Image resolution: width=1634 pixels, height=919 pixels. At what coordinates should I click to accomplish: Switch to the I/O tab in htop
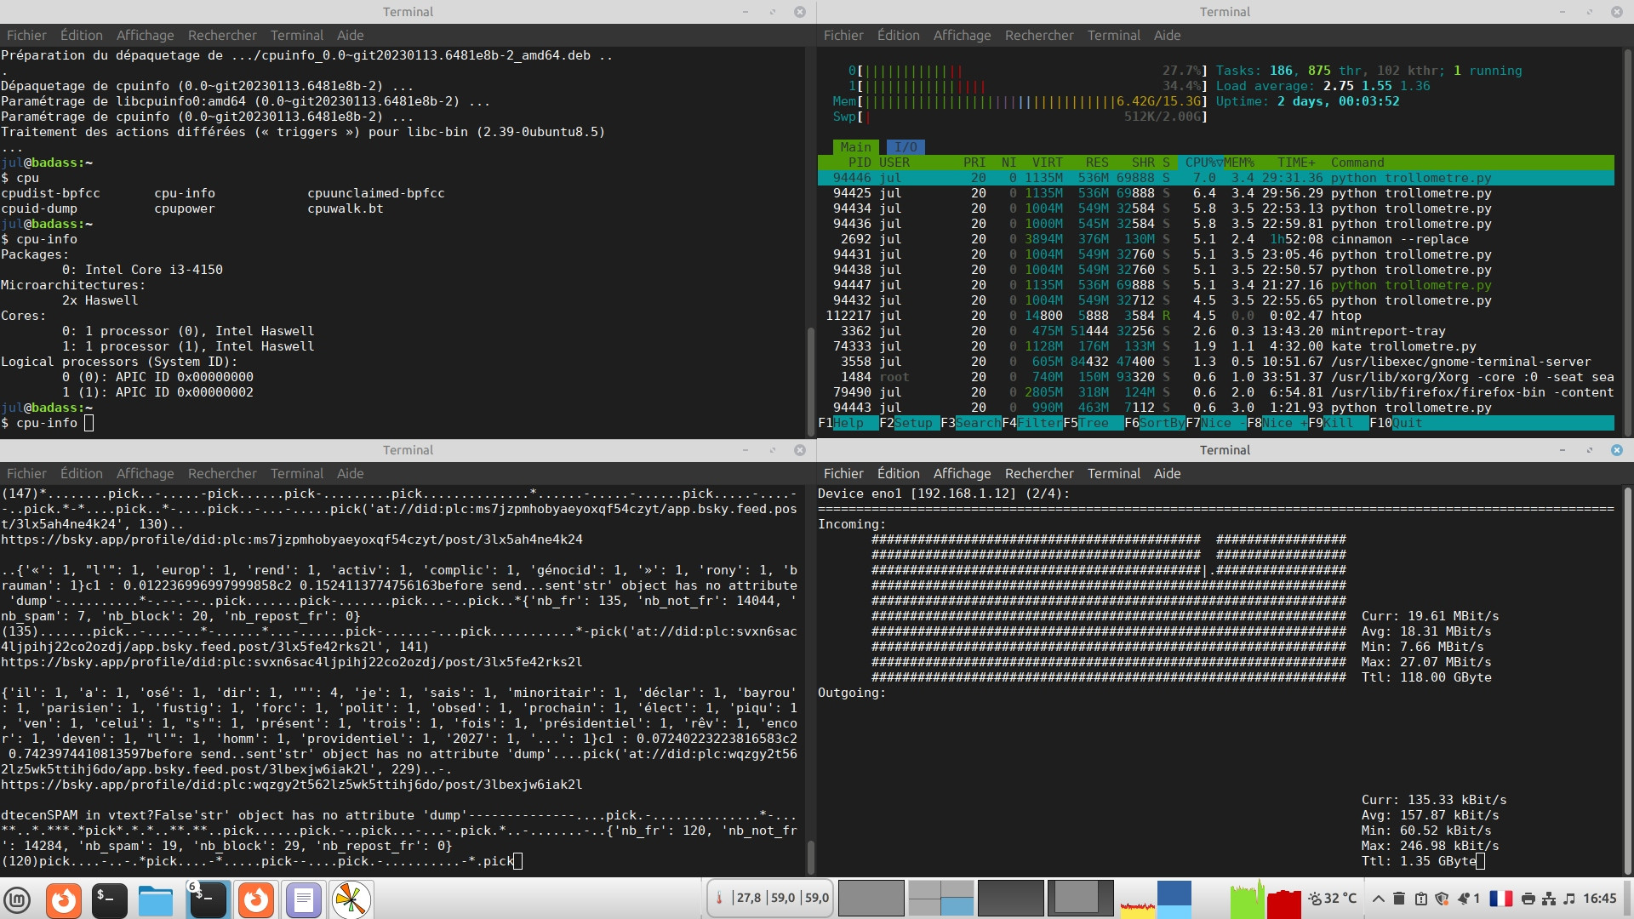point(906,147)
